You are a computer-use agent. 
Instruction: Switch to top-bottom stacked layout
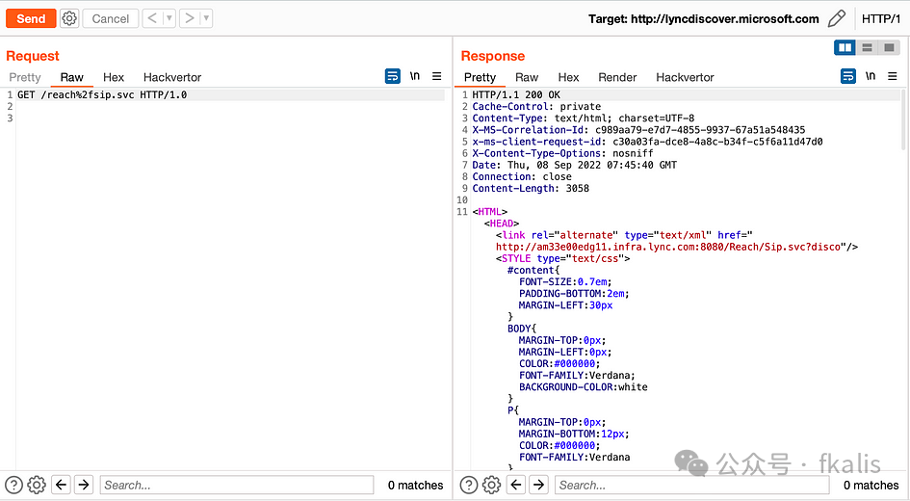pyautogui.click(x=867, y=47)
